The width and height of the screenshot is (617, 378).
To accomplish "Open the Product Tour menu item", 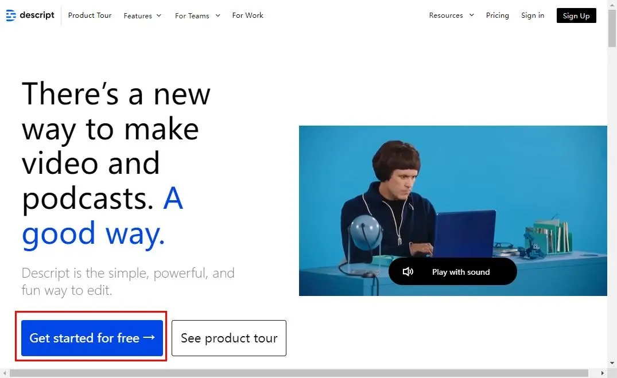I will point(90,15).
